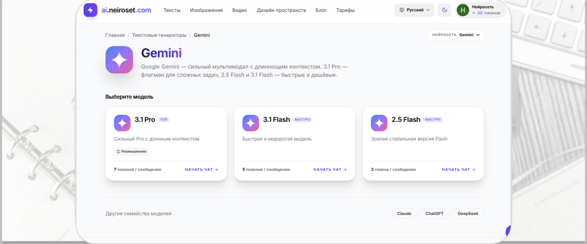Click the БЫСТРО badge next to 3.1 Flash
The image size is (587, 244).
tap(302, 120)
